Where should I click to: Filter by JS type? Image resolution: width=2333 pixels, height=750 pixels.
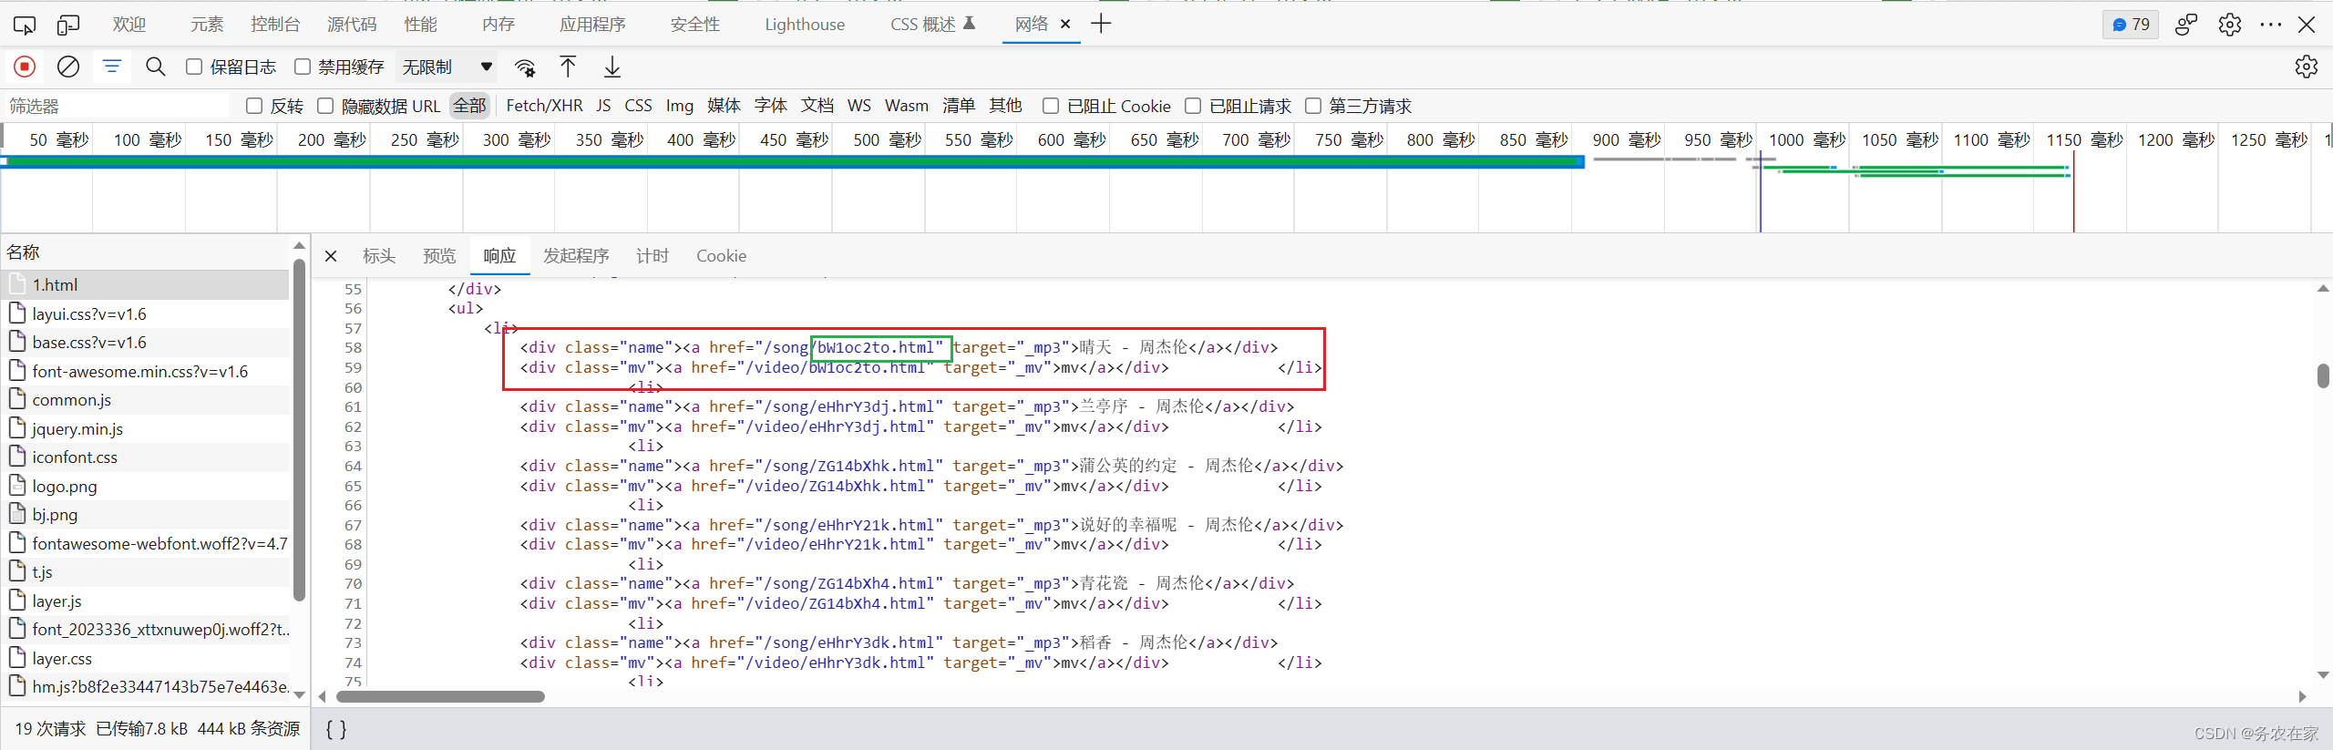(x=603, y=106)
